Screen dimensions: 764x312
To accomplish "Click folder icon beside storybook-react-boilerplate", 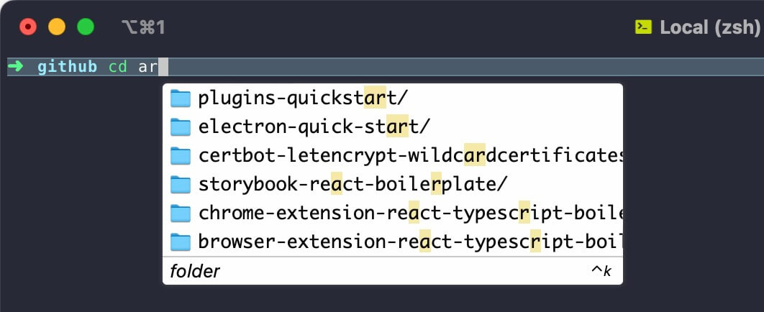I will click(x=181, y=185).
